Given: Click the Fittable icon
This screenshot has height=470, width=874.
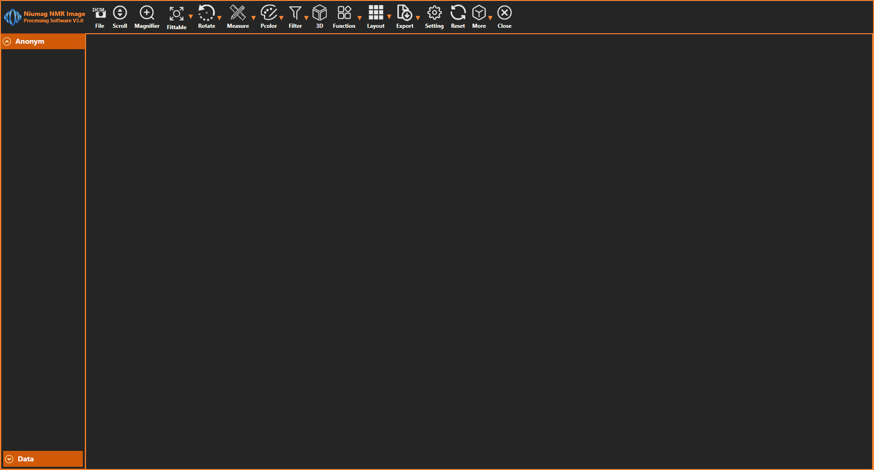Looking at the screenshot, I should click(176, 14).
